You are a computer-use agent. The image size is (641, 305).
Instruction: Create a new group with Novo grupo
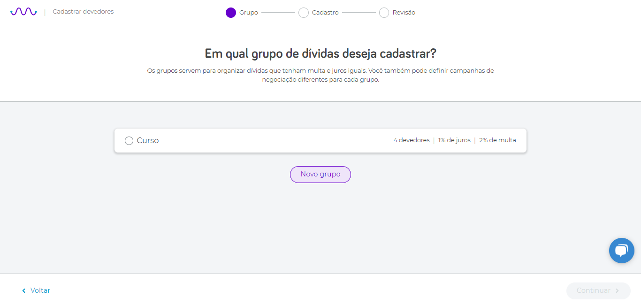click(x=320, y=175)
